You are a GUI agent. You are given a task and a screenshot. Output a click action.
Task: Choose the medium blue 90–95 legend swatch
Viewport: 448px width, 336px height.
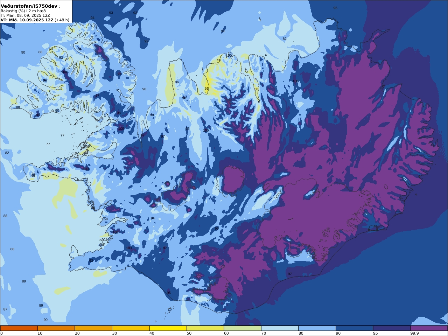[x=355, y=328]
